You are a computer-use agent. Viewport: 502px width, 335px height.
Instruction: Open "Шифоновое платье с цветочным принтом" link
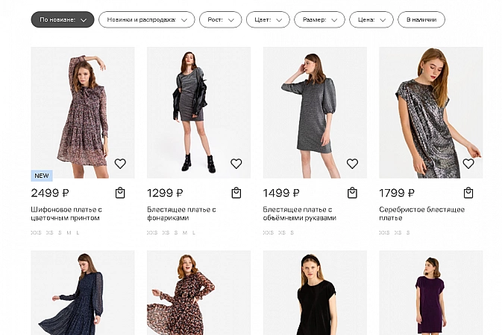click(66, 214)
